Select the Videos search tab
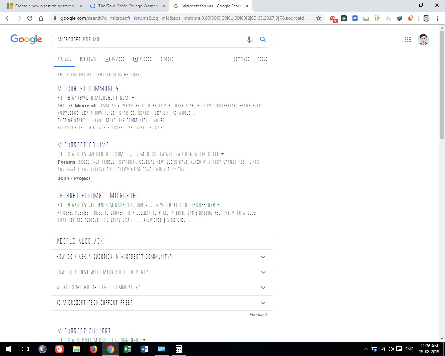The width and height of the screenshot is (445, 356). click(143, 59)
